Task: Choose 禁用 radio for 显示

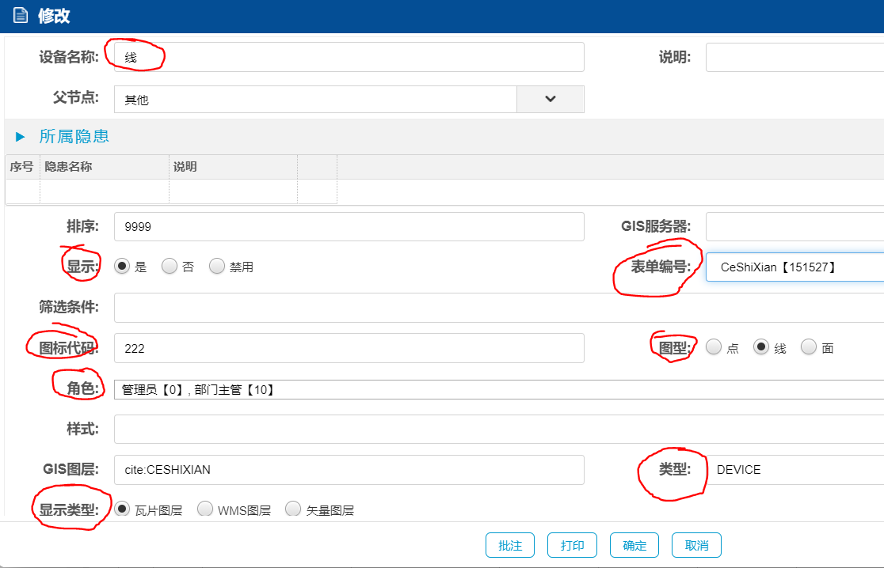Action: (217, 267)
